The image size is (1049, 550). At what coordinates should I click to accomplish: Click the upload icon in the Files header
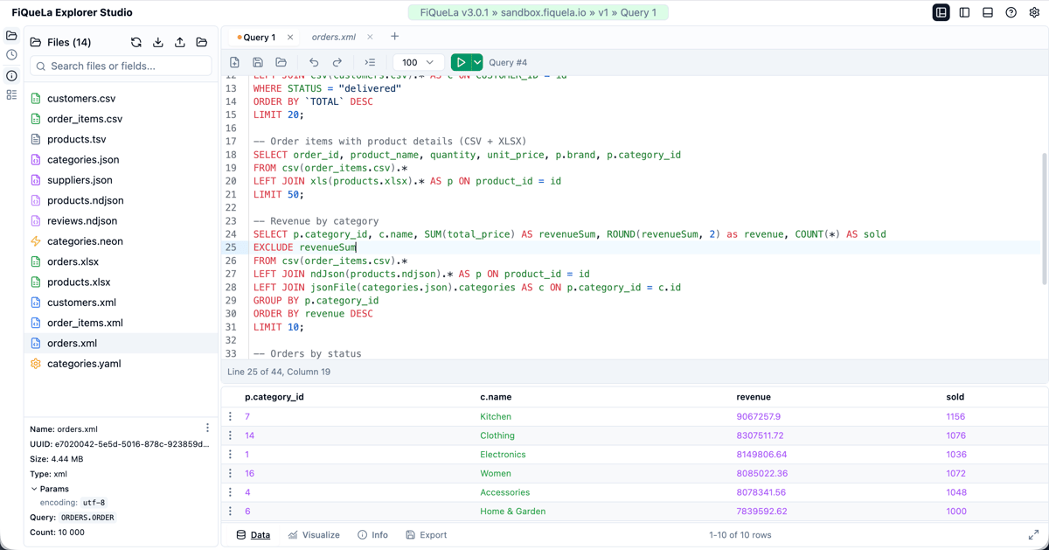tap(180, 42)
